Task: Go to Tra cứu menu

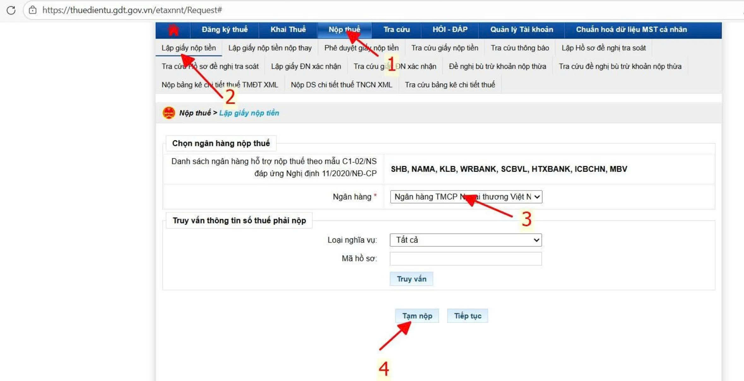Action: (397, 30)
